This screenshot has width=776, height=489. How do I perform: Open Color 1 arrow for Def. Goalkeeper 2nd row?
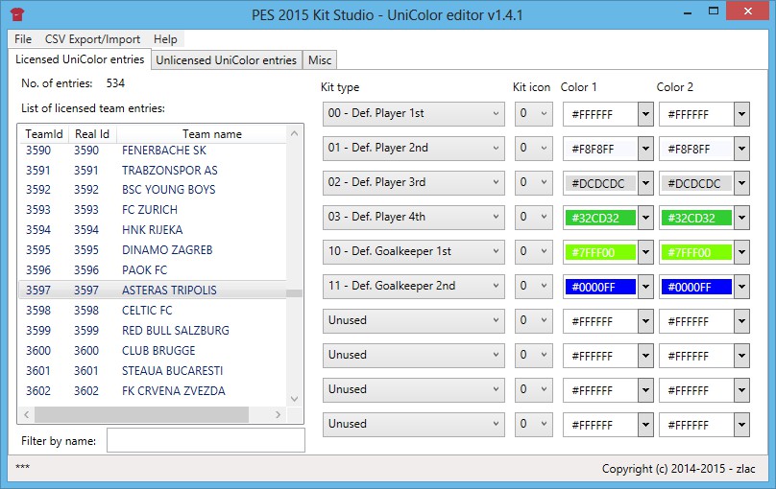pyautogui.click(x=645, y=287)
